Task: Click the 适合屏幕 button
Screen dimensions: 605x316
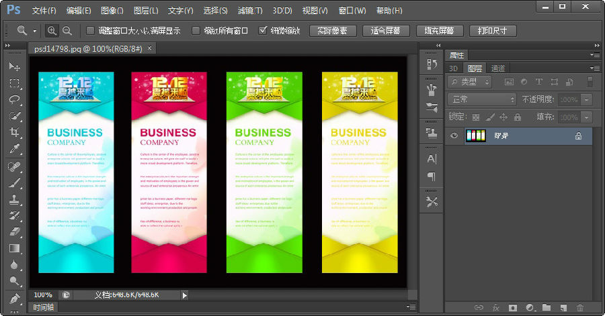Action: click(385, 31)
